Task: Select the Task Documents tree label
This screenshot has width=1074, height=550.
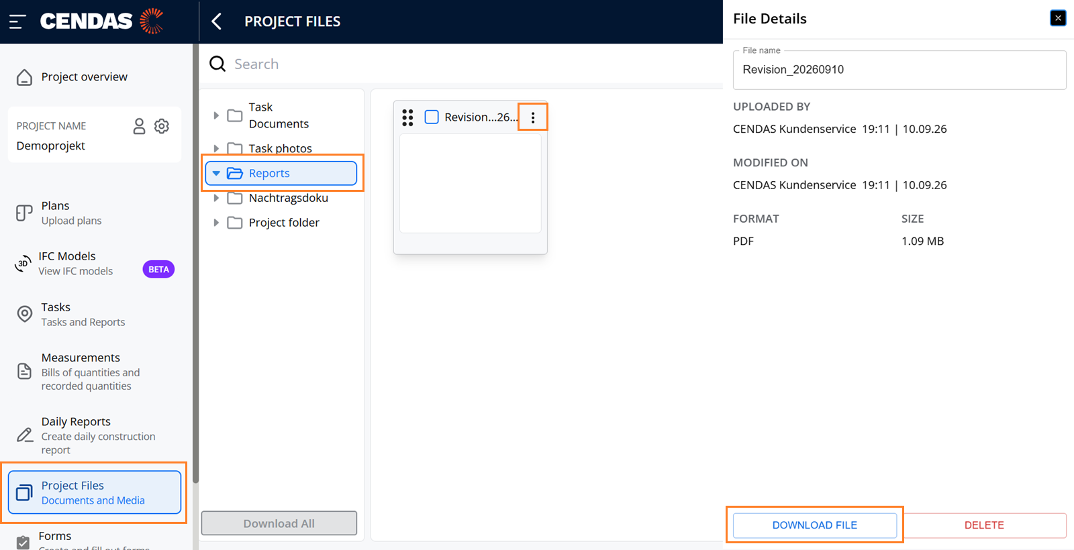Action: pos(279,115)
